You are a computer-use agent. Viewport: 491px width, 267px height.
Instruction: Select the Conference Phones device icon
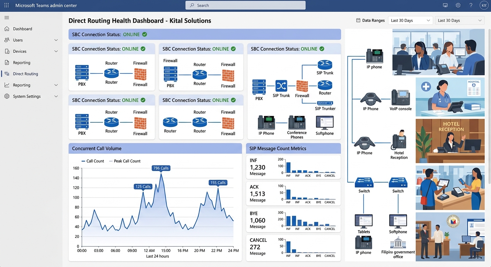[x=297, y=123]
